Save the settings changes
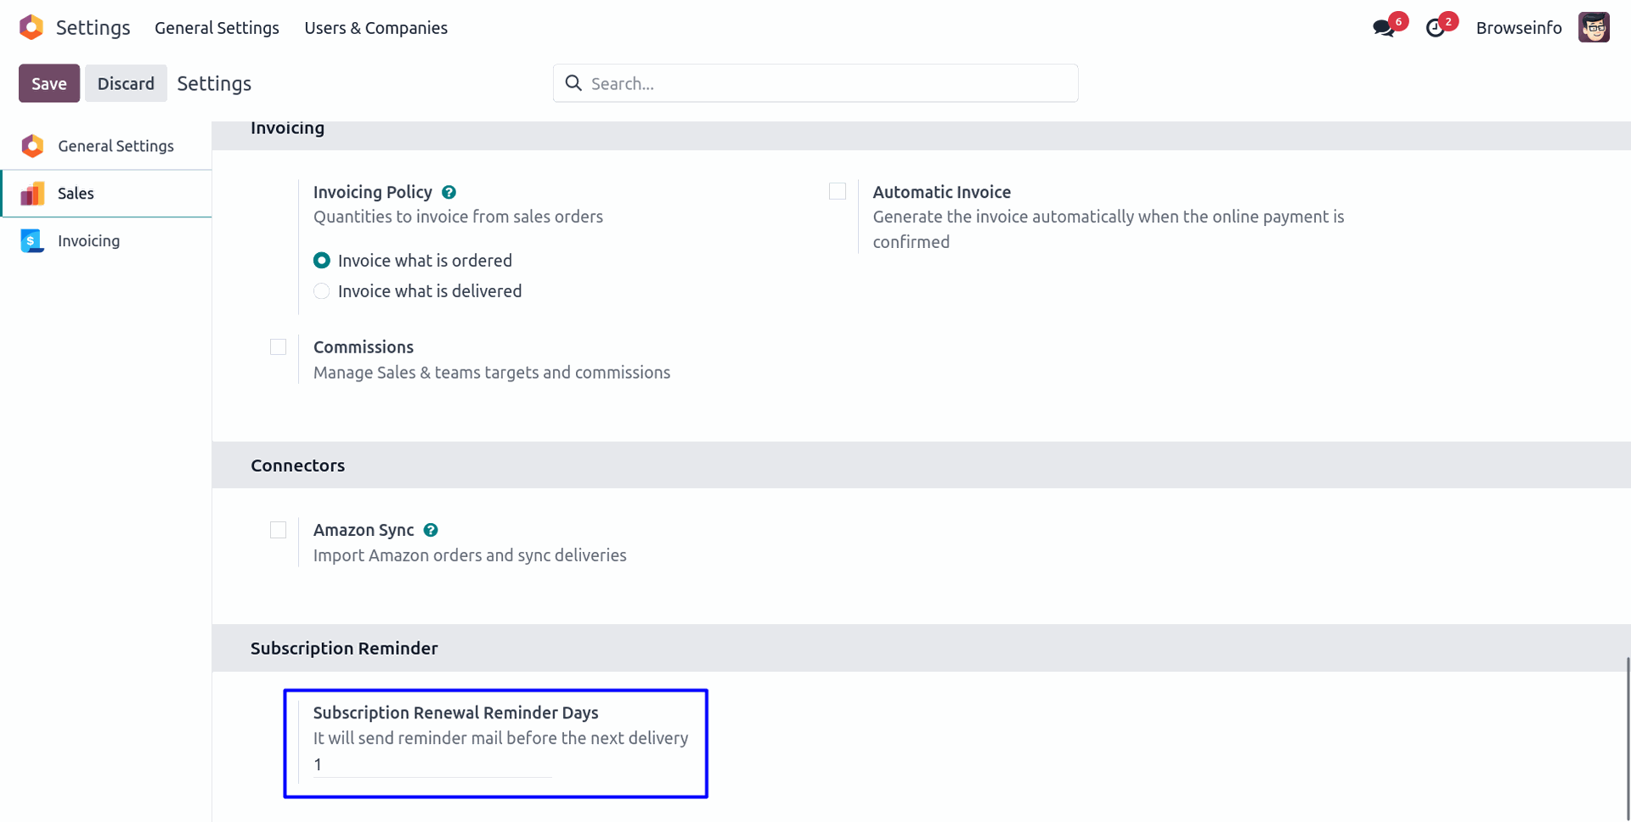The width and height of the screenshot is (1631, 822). (49, 83)
